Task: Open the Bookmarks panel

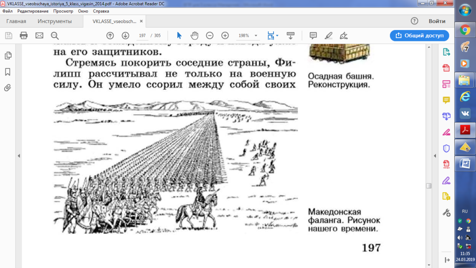Action: pyautogui.click(x=8, y=72)
